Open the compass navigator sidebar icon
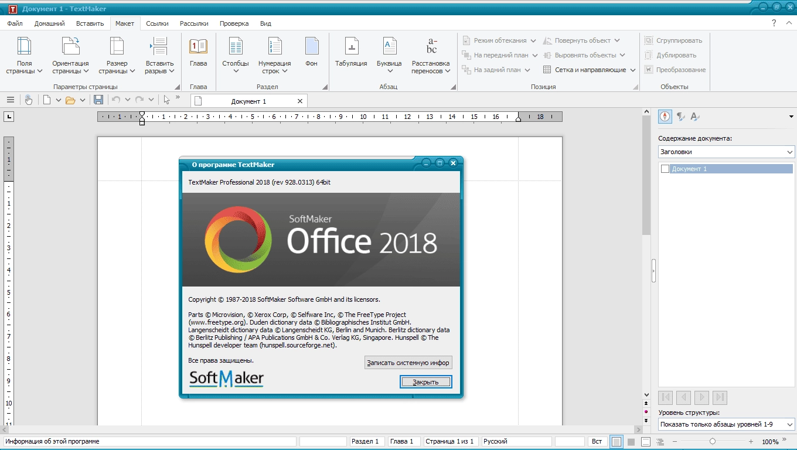This screenshot has height=450, width=797. pyautogui.click(x=665, y=116)
